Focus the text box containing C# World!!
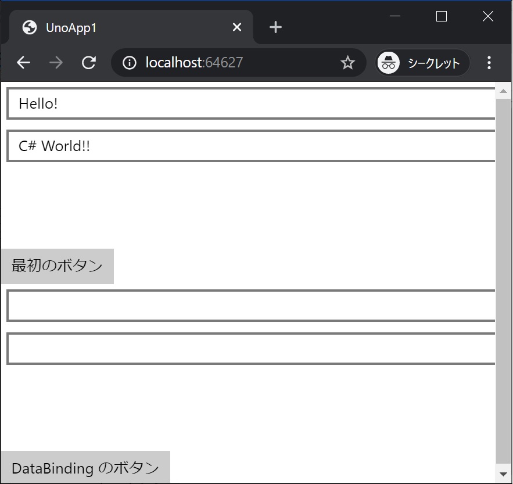The image size is (513, 484). coord(250,146)
